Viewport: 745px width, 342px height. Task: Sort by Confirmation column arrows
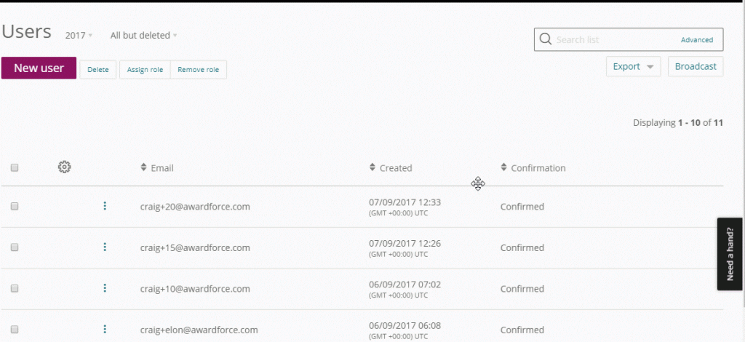[x=503, y=168]
